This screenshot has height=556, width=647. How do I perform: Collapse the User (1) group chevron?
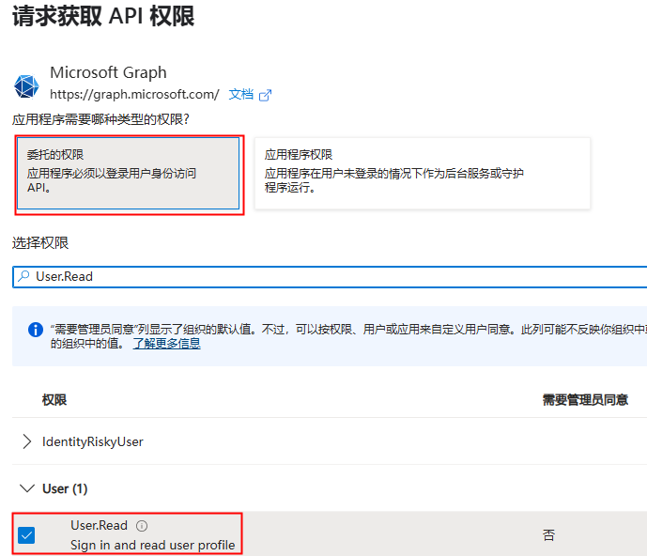pos(27,488)
